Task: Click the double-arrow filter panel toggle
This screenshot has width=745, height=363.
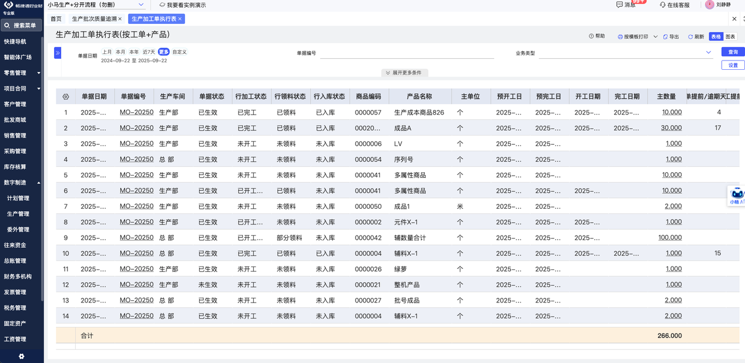Action: point(58,53)
